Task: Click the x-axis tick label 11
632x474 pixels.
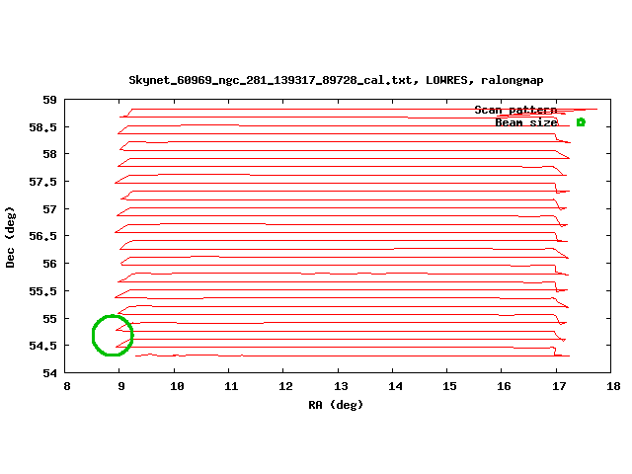Action: tap(230, 387)
